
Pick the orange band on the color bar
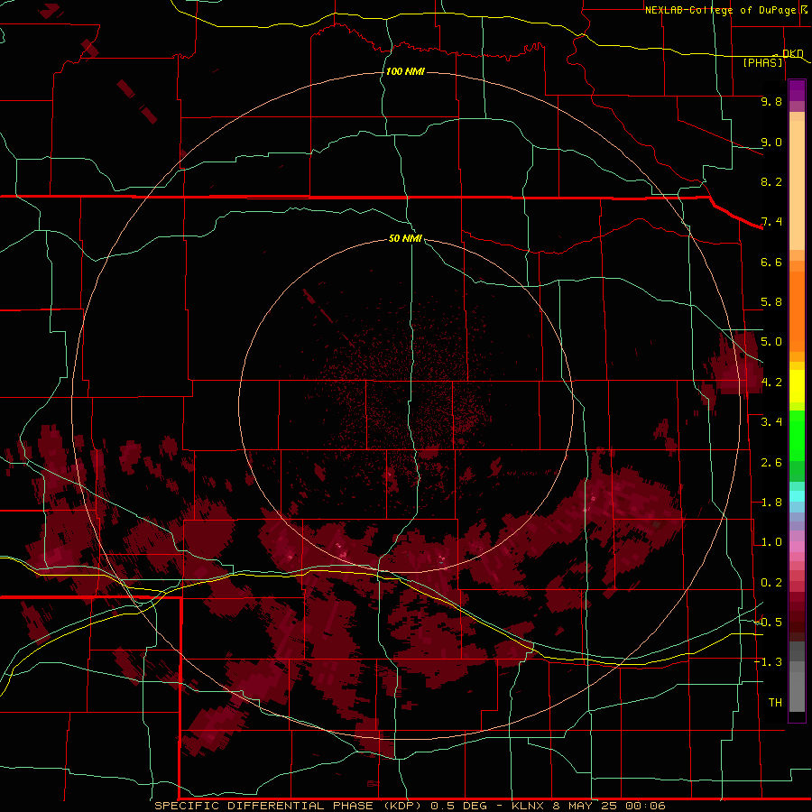point(797,312)
